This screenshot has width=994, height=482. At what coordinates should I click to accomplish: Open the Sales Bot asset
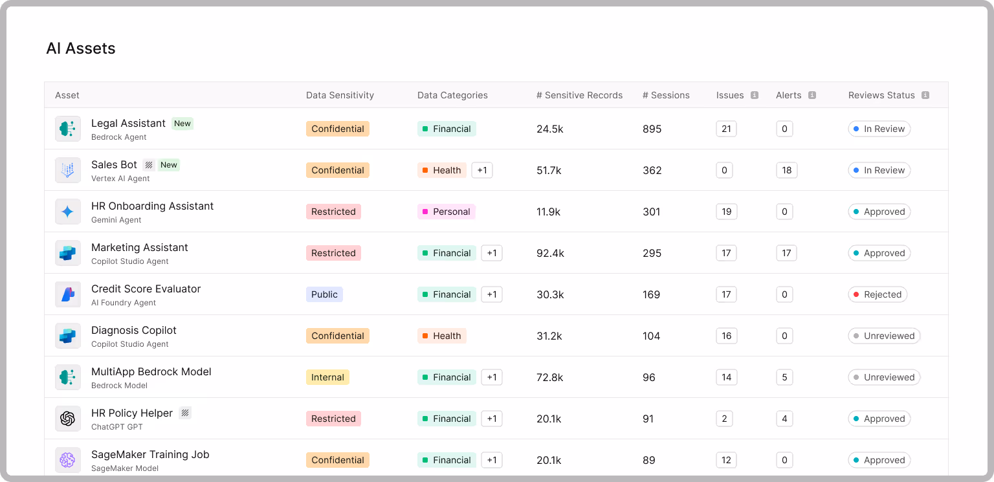click(x=114, y=165)
